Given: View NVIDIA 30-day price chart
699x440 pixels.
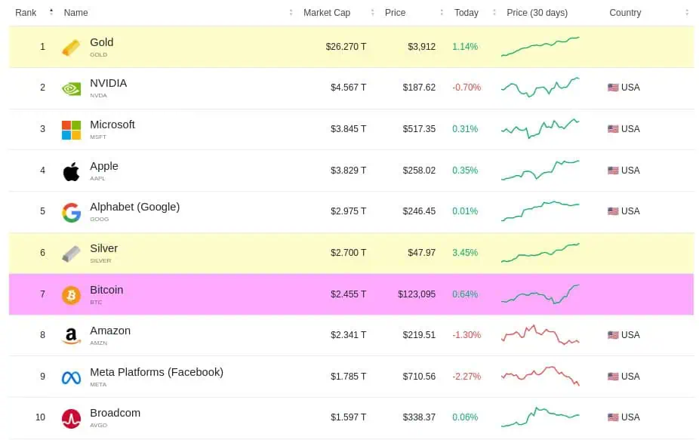Looking at the screenshot, I should point(540,88).
